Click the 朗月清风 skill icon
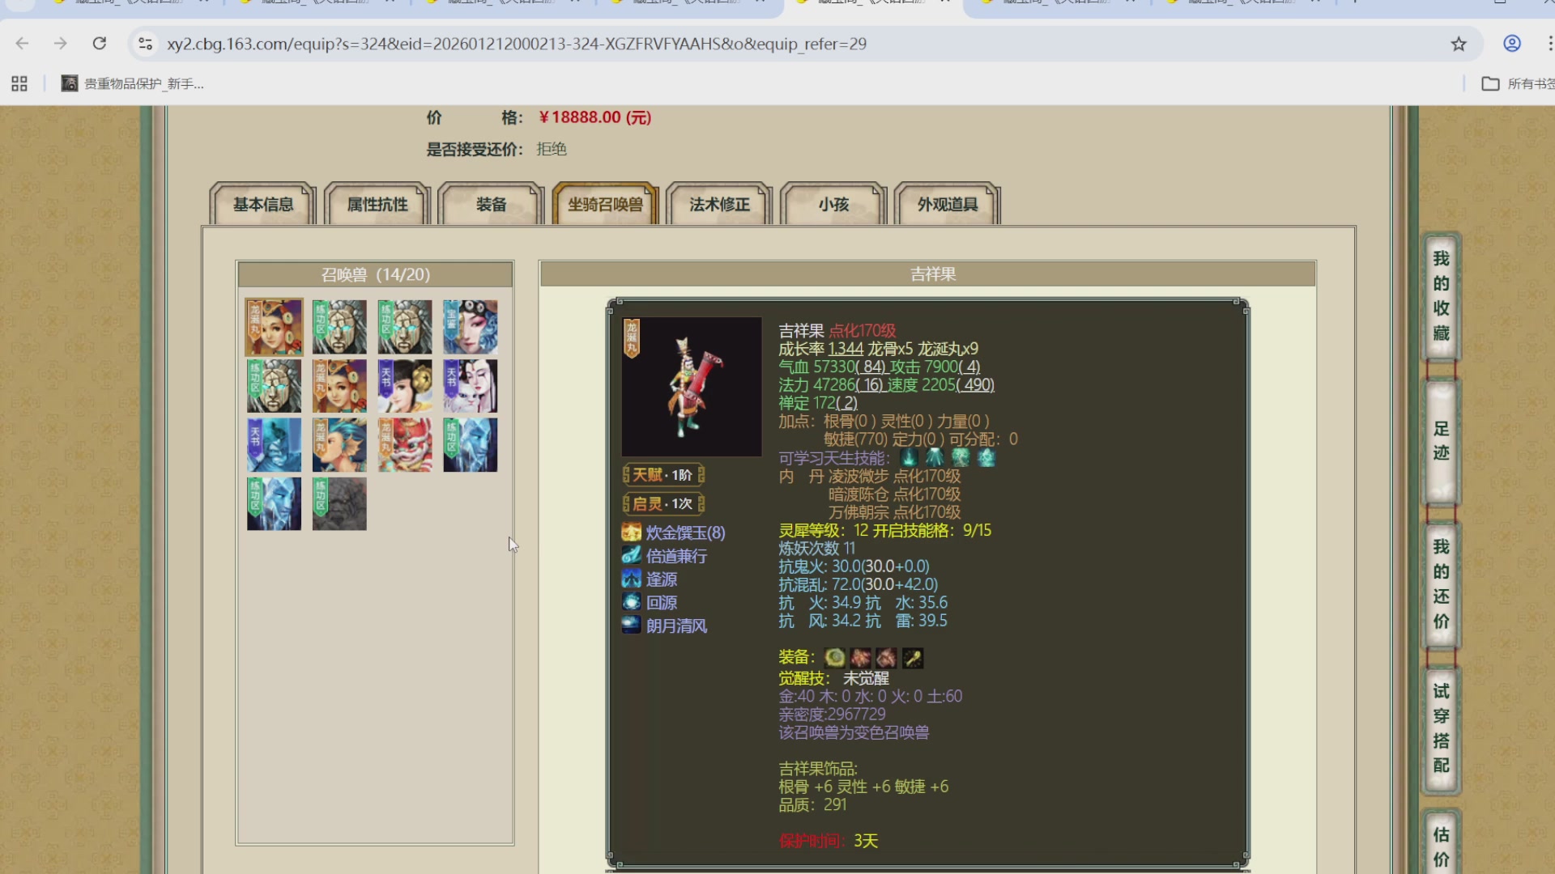 click(631, 626)
